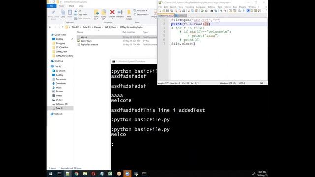Open Easy access dropdown in Explorer ribbon
The height and width of the screenshot is (177, 315).
tap(141, 14)
